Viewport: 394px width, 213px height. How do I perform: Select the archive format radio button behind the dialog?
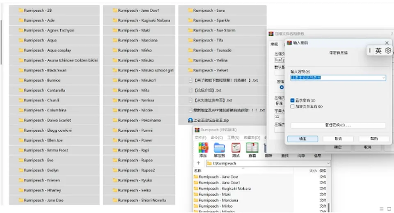282,87
